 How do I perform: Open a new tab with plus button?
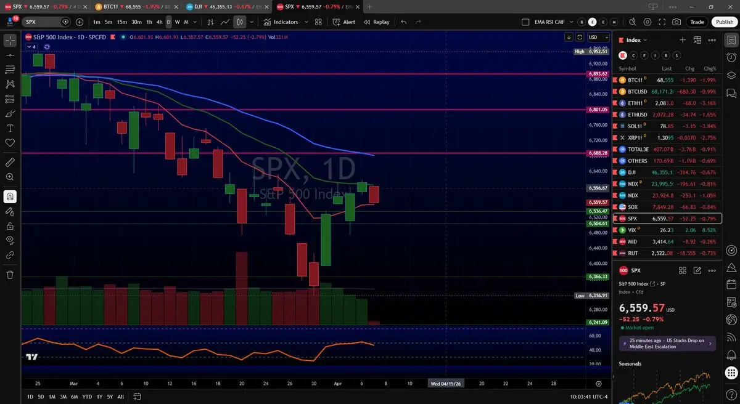tap(370, 6)
